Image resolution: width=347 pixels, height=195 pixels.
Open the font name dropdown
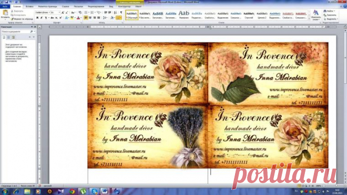[x=49, y=13]
